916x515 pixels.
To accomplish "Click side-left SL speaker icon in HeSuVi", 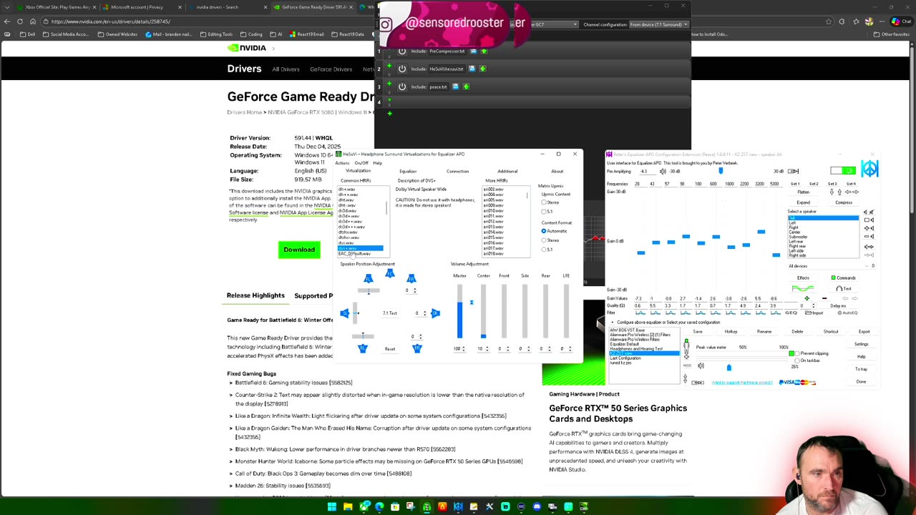I will [345, 313].
